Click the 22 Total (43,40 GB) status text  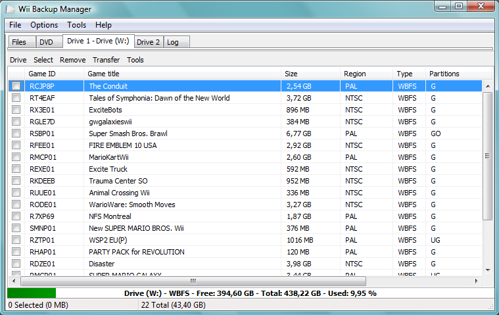pyautogui.click(x=173, y=305)
